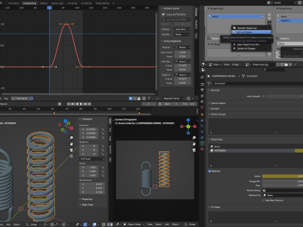This screenshot has height=227, width=303.
Task: Open the Scene properties tab
Action: click(x=202, y=102)
